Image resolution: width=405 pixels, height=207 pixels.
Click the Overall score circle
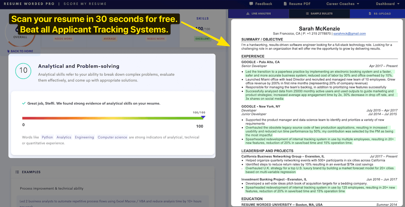tap(20, 32)
